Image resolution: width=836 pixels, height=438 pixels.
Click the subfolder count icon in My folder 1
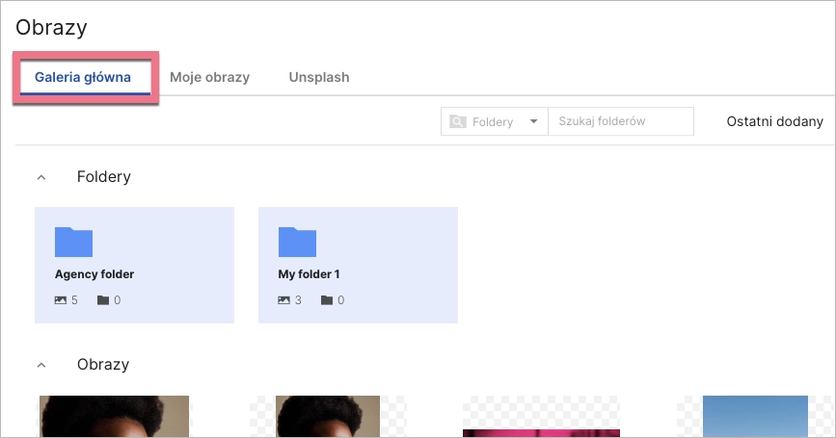tap(327, 300)
